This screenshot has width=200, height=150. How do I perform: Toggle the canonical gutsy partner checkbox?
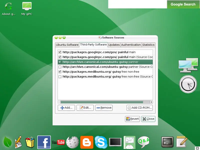(x=60, y=62)
